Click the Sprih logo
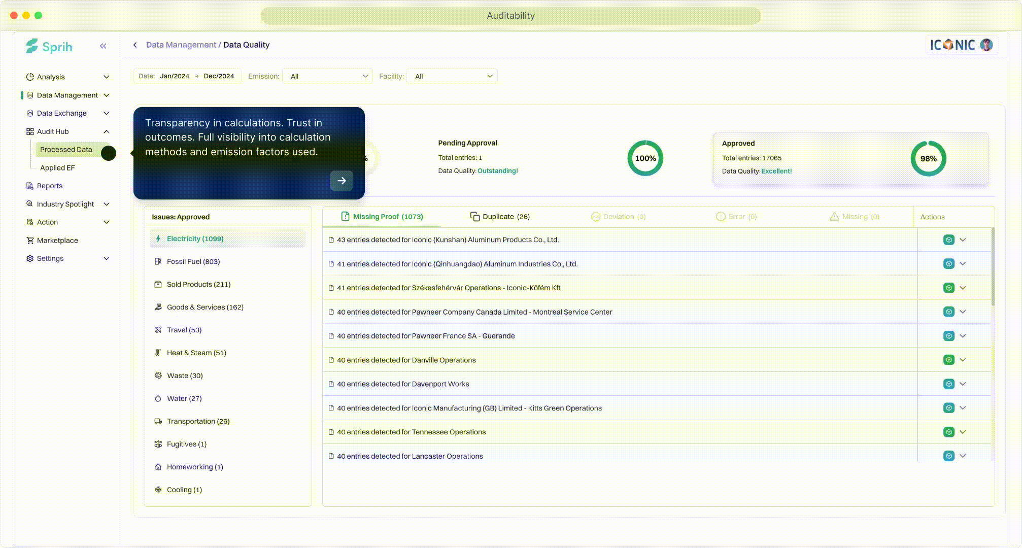 (49, 46)
